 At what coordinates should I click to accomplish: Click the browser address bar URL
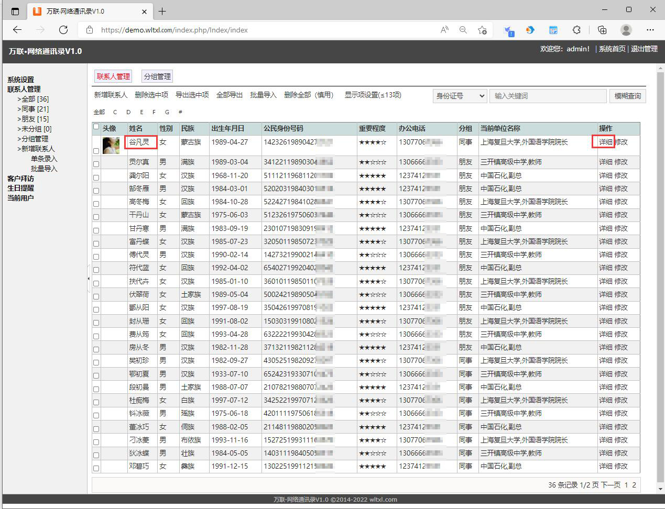coord(175,30)
